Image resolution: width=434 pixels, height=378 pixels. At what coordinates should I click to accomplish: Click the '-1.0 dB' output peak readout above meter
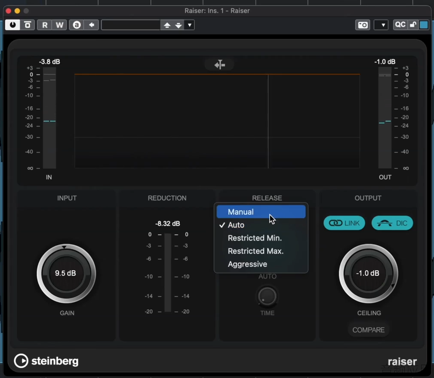tap(385, 62)
